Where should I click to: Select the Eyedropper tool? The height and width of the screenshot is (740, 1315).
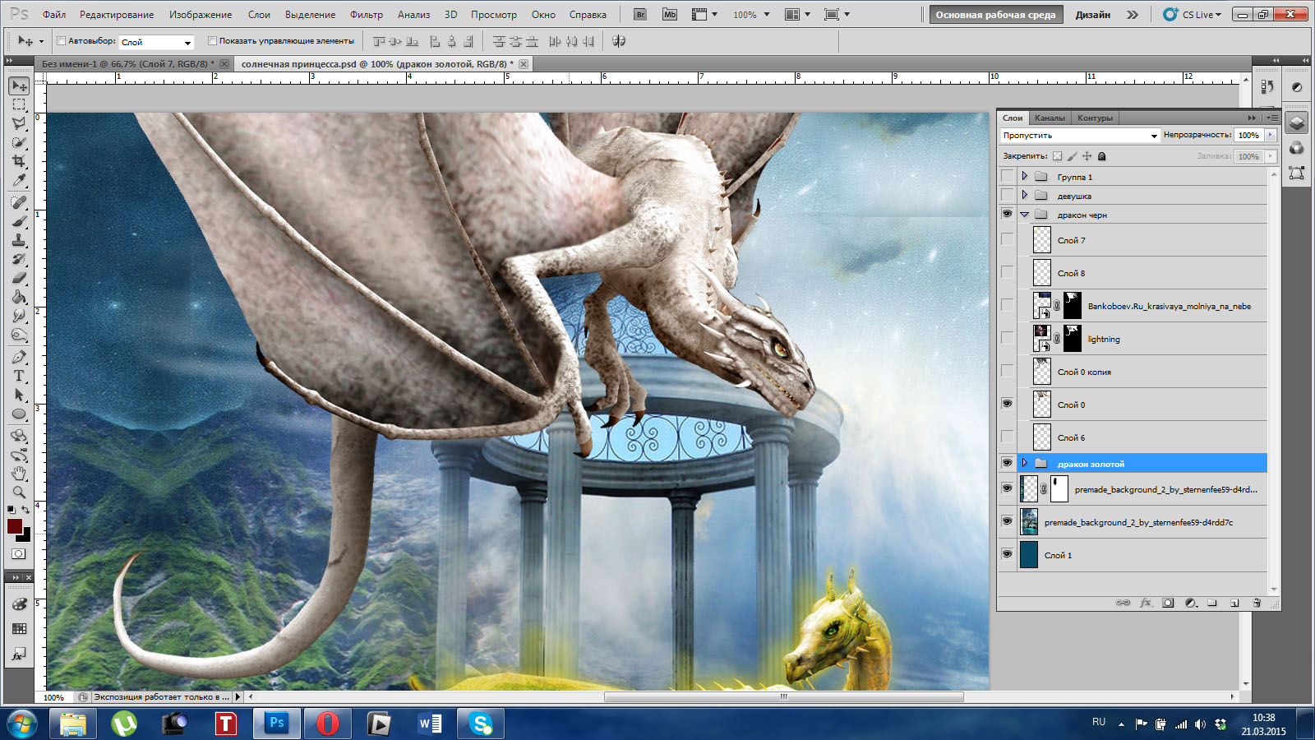(19, 180)
